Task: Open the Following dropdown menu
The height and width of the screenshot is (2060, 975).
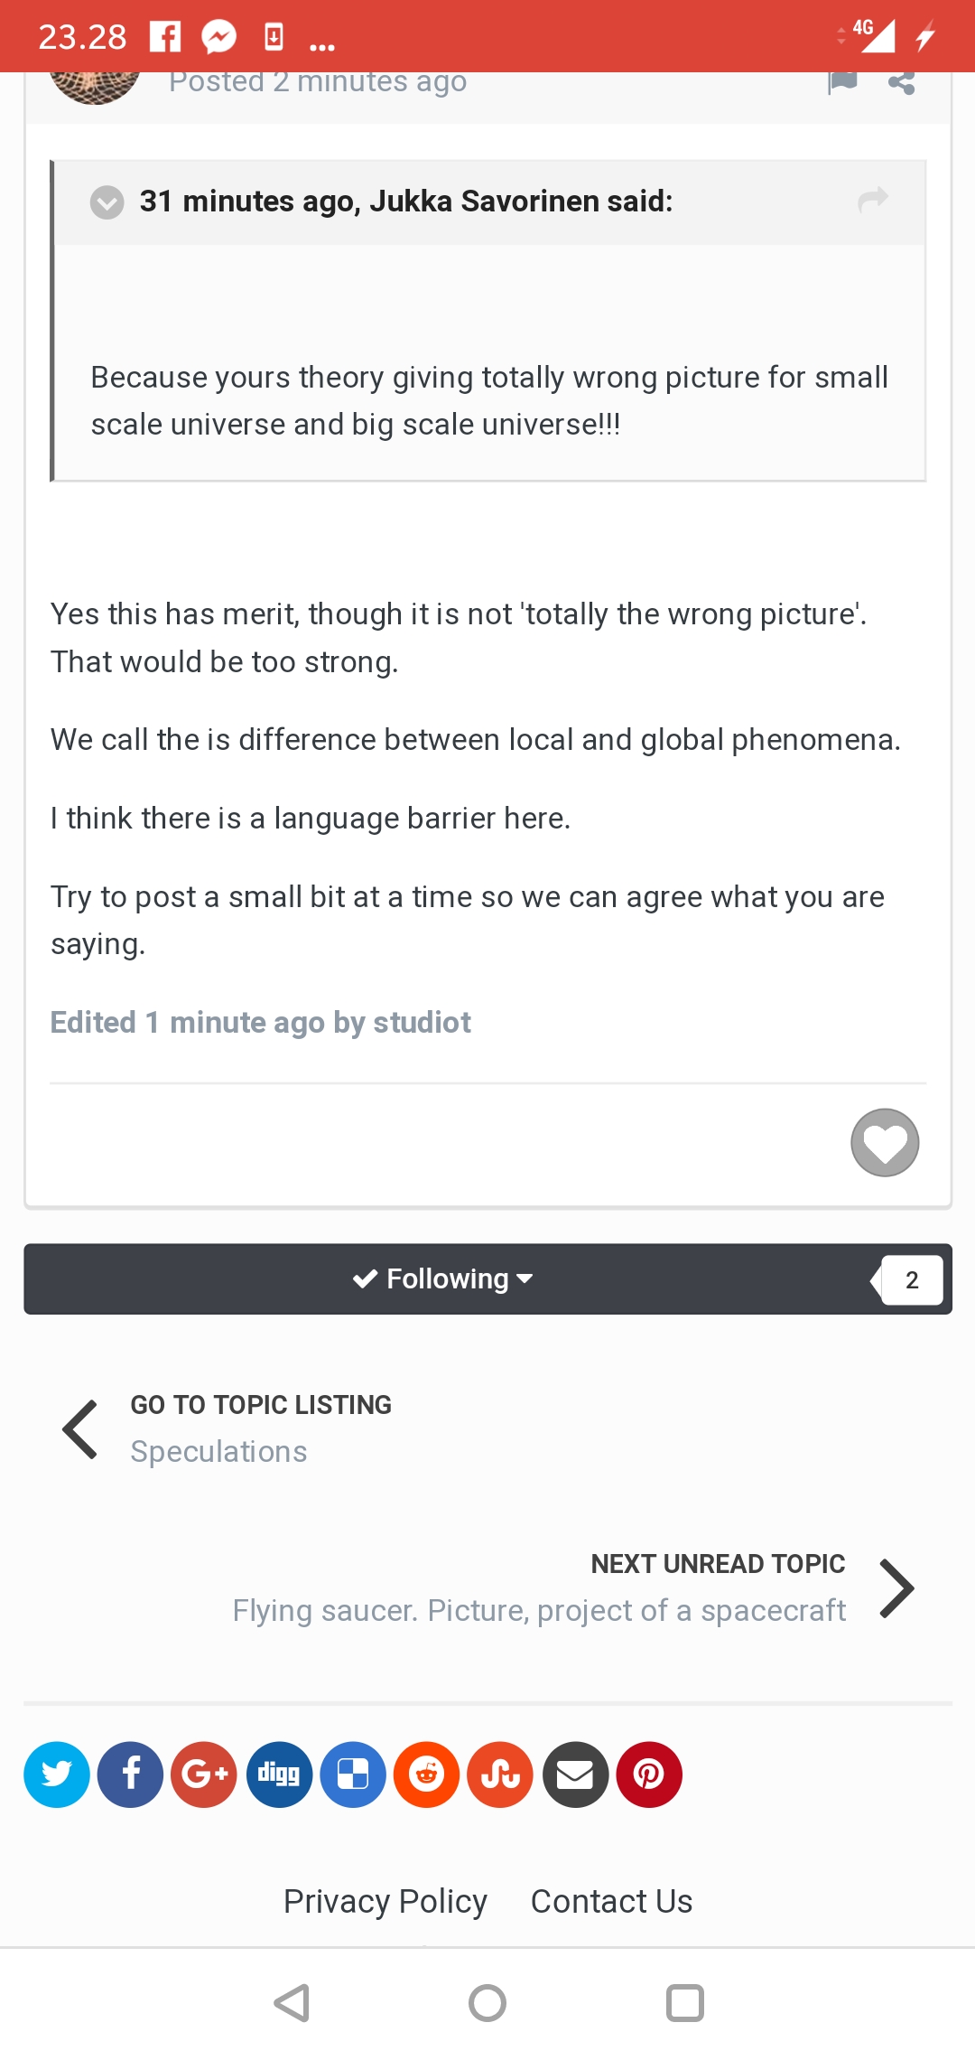Action: [442, 1279]
